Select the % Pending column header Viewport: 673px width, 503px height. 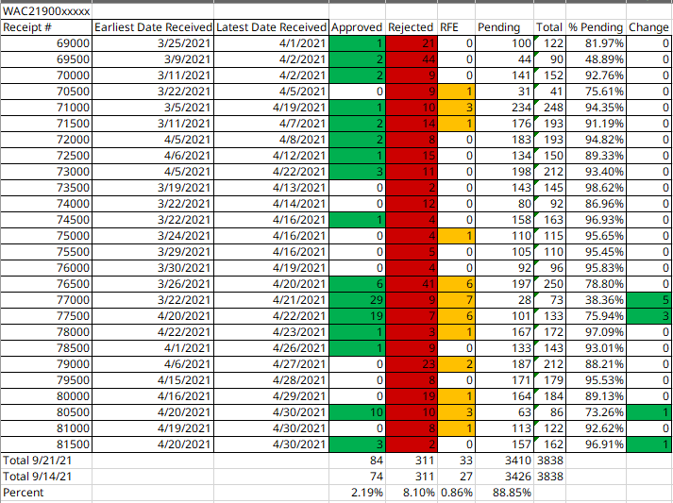click(596, 27)
